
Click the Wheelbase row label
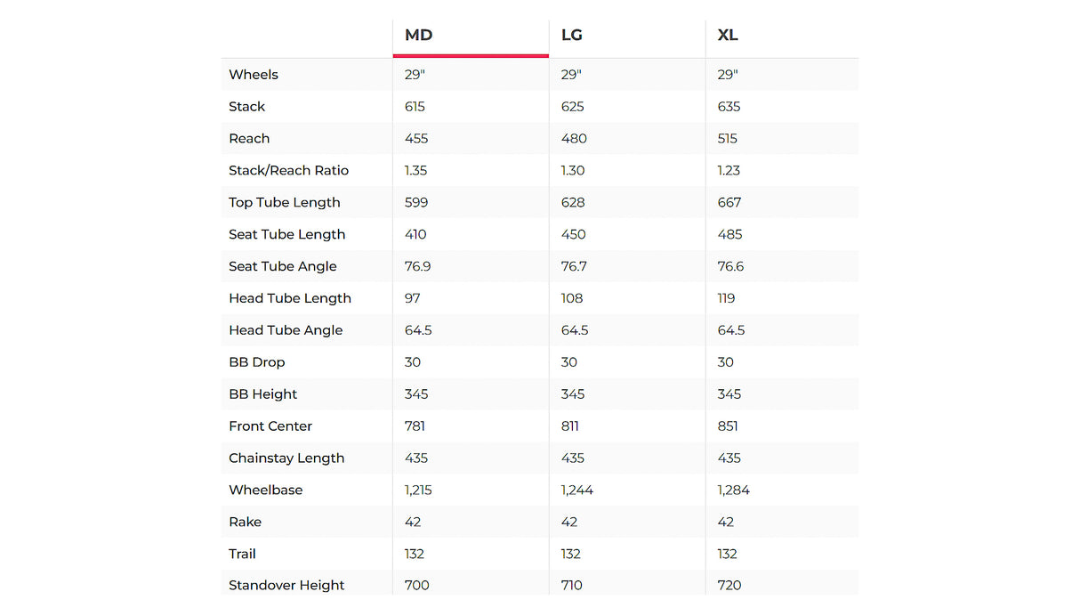(x=265, y=490)
